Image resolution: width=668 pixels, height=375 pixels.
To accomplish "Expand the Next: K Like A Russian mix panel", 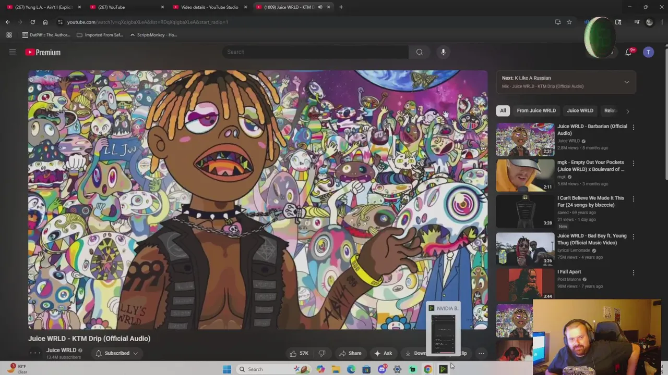I will pyautogui.click(x=626, y=82).
